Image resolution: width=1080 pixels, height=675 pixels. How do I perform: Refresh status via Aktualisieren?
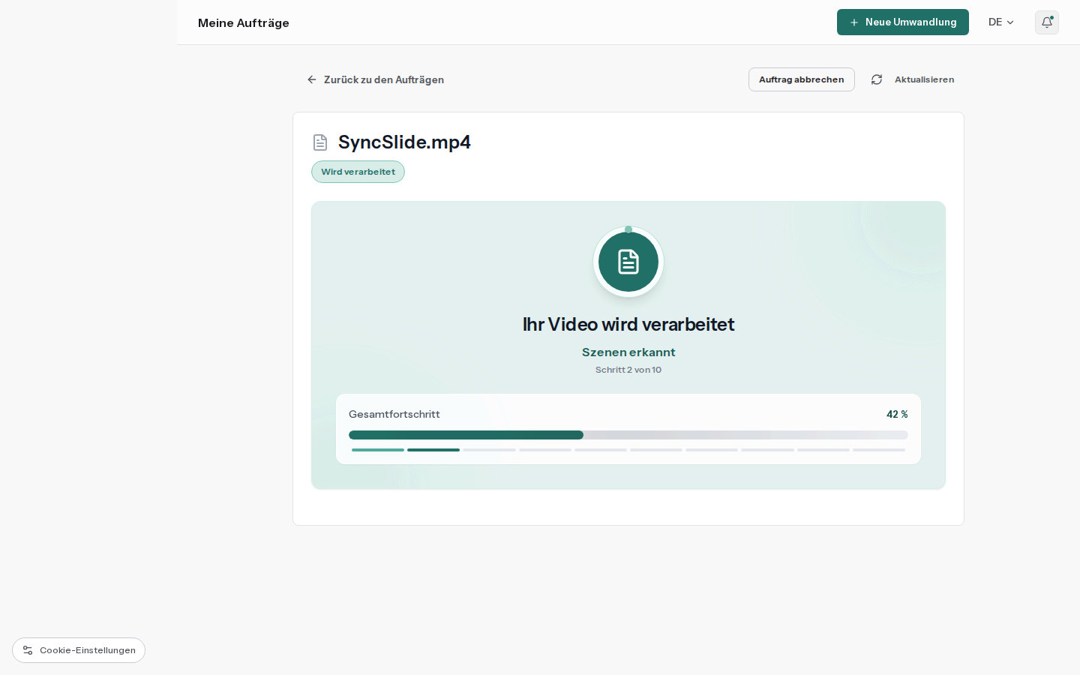913,79
